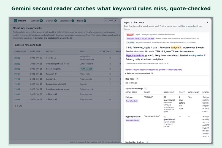Screen dimensions: 222x148
Task: Close the Ingest a chart note dialog
Action: pyautogui.click(x=207, y=23)
